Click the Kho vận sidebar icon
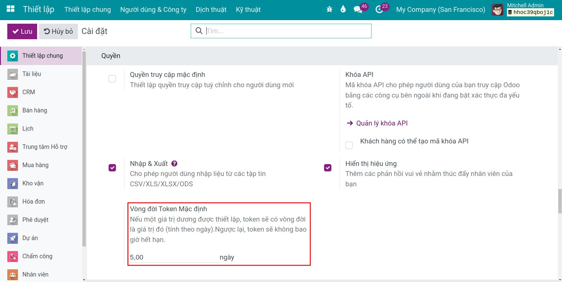Image resolution: width=562 pixels, height=282 pixels. point(12,183)
